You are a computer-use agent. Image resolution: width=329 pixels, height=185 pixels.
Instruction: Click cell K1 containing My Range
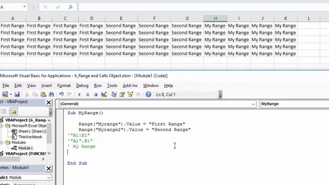[x=286, y=26]
